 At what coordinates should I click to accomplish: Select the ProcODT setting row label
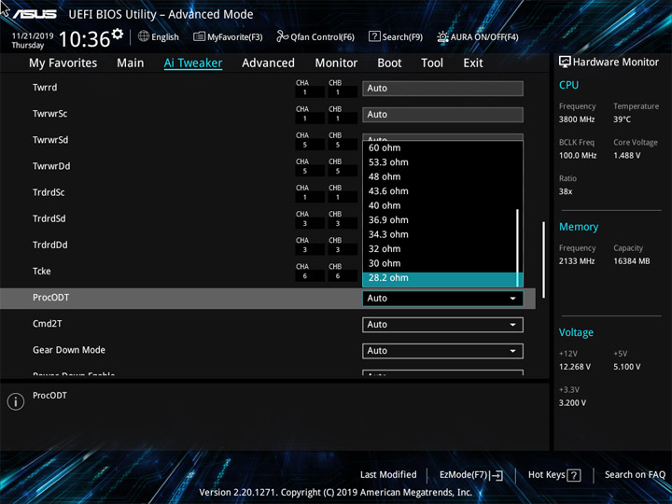(50, 298)
